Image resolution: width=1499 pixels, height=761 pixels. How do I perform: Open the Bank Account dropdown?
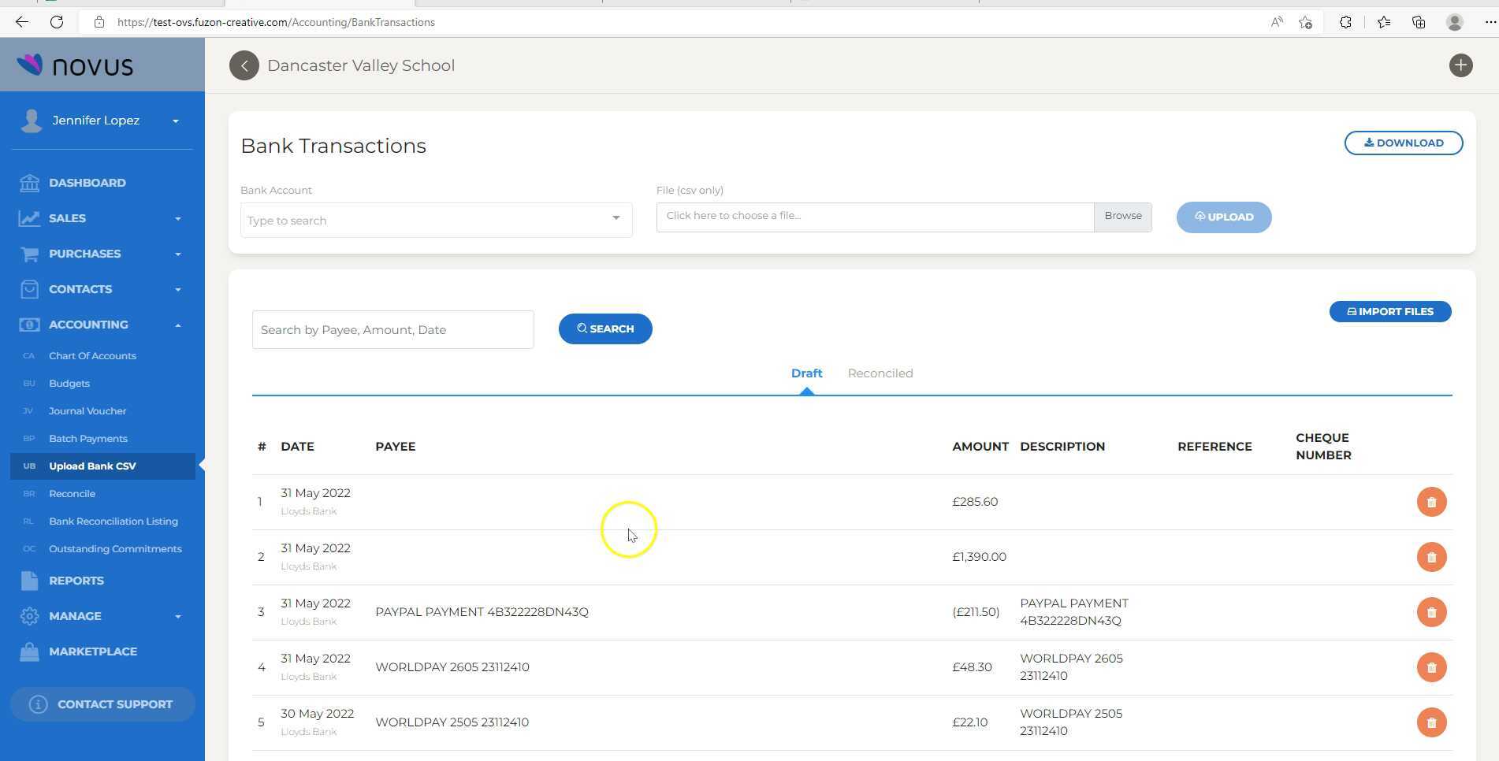pos(616,218)
